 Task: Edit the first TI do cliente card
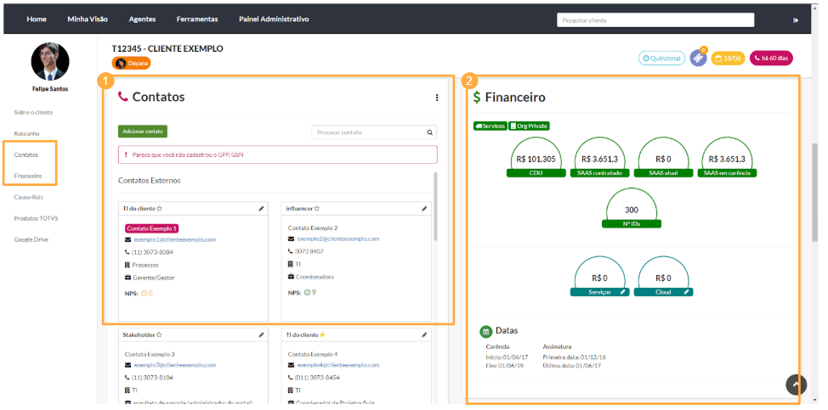click(261, 208)
